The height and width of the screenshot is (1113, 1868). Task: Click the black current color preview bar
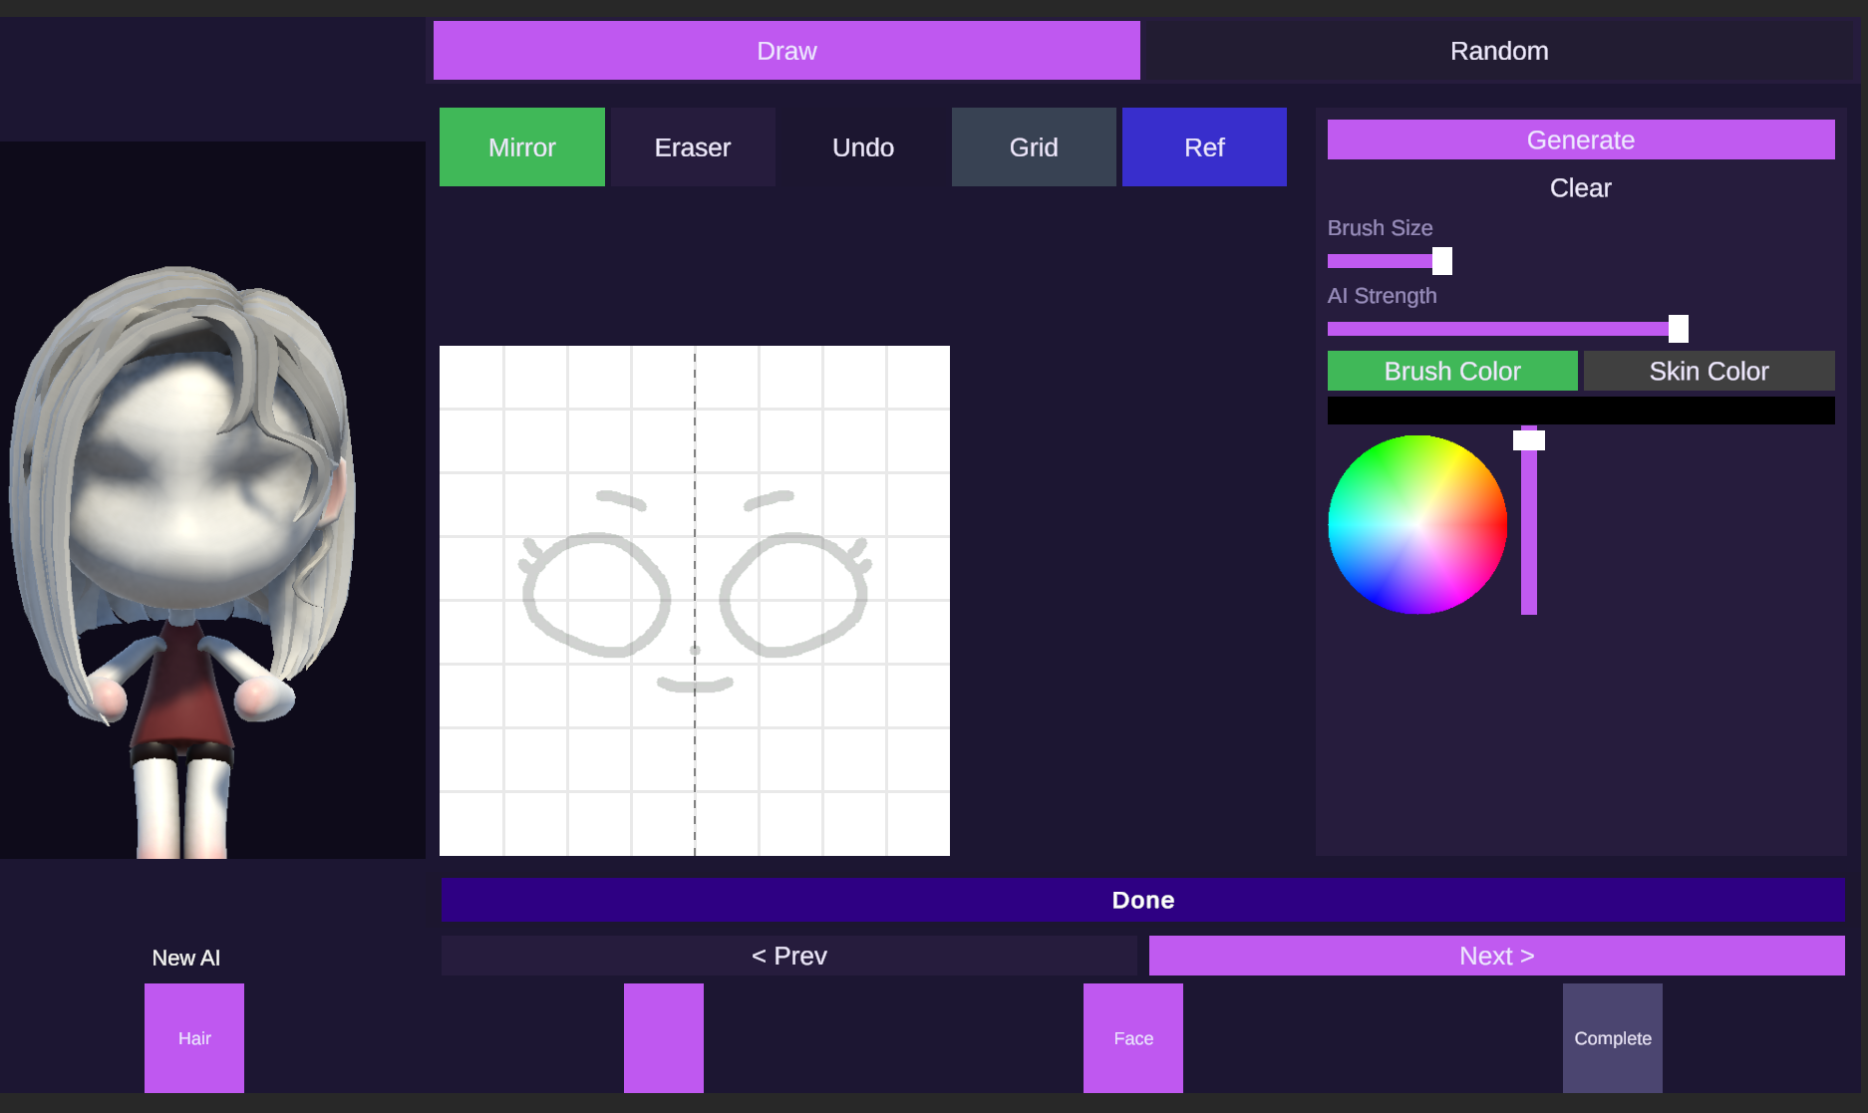(1581, 411)
